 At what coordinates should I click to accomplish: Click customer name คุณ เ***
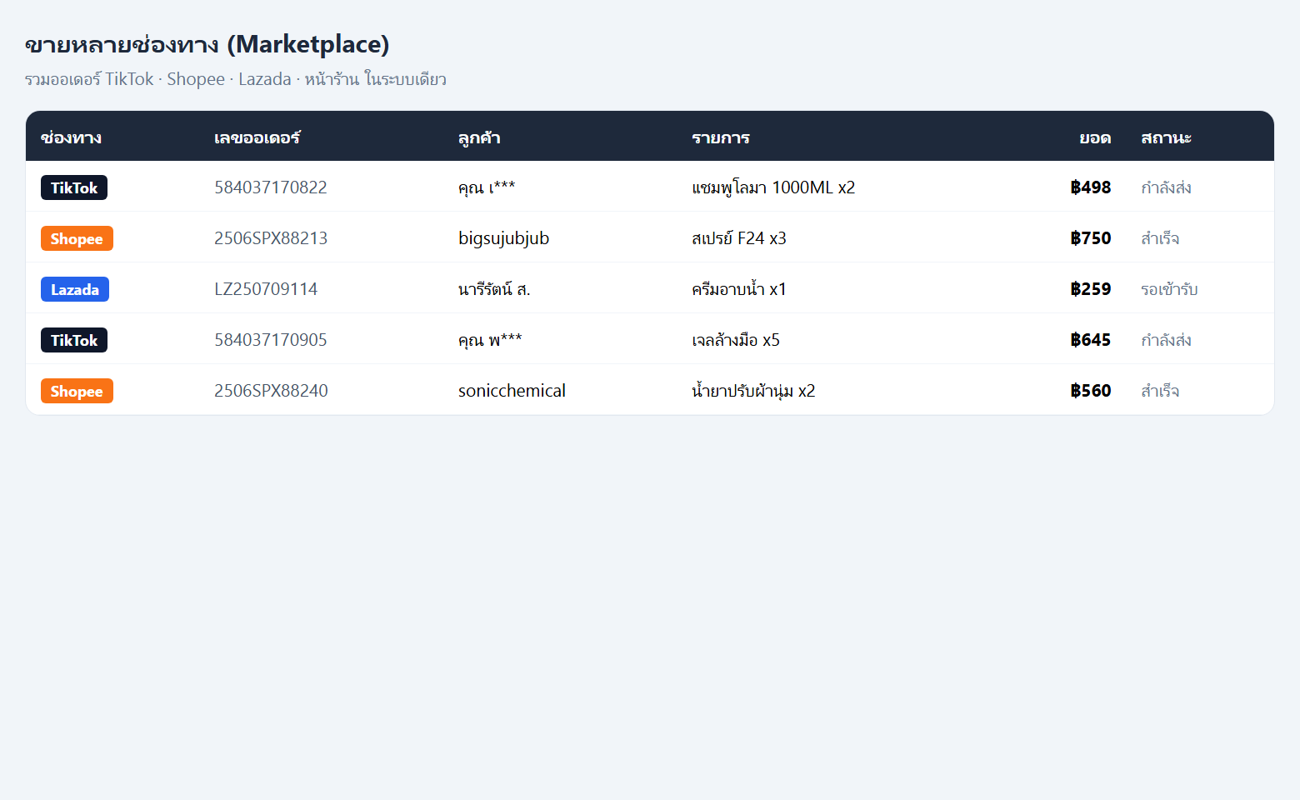pos(487,187)
